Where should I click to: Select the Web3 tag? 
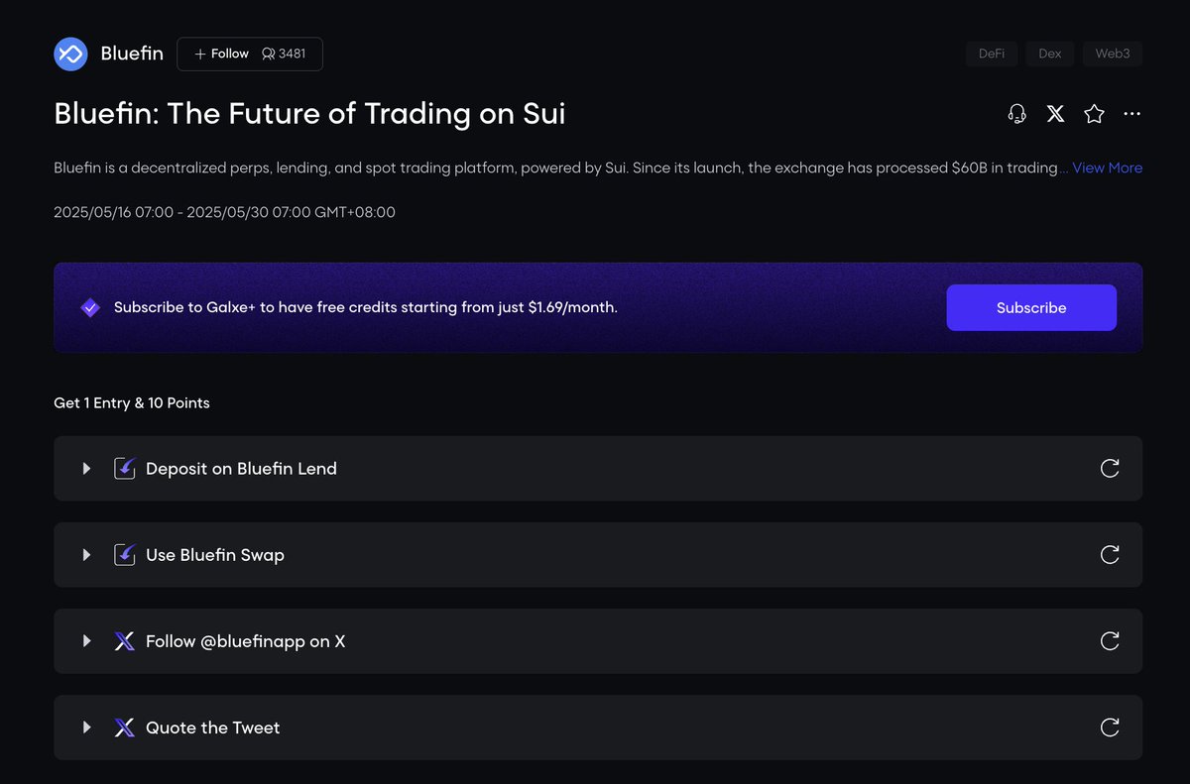click(1112, 54)
